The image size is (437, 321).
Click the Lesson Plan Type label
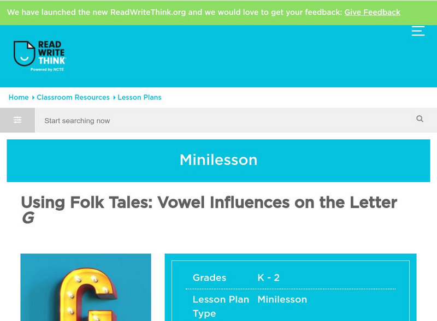click(221, 306)
